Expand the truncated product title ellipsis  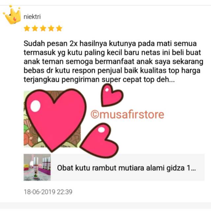click(x=193, y=168)
